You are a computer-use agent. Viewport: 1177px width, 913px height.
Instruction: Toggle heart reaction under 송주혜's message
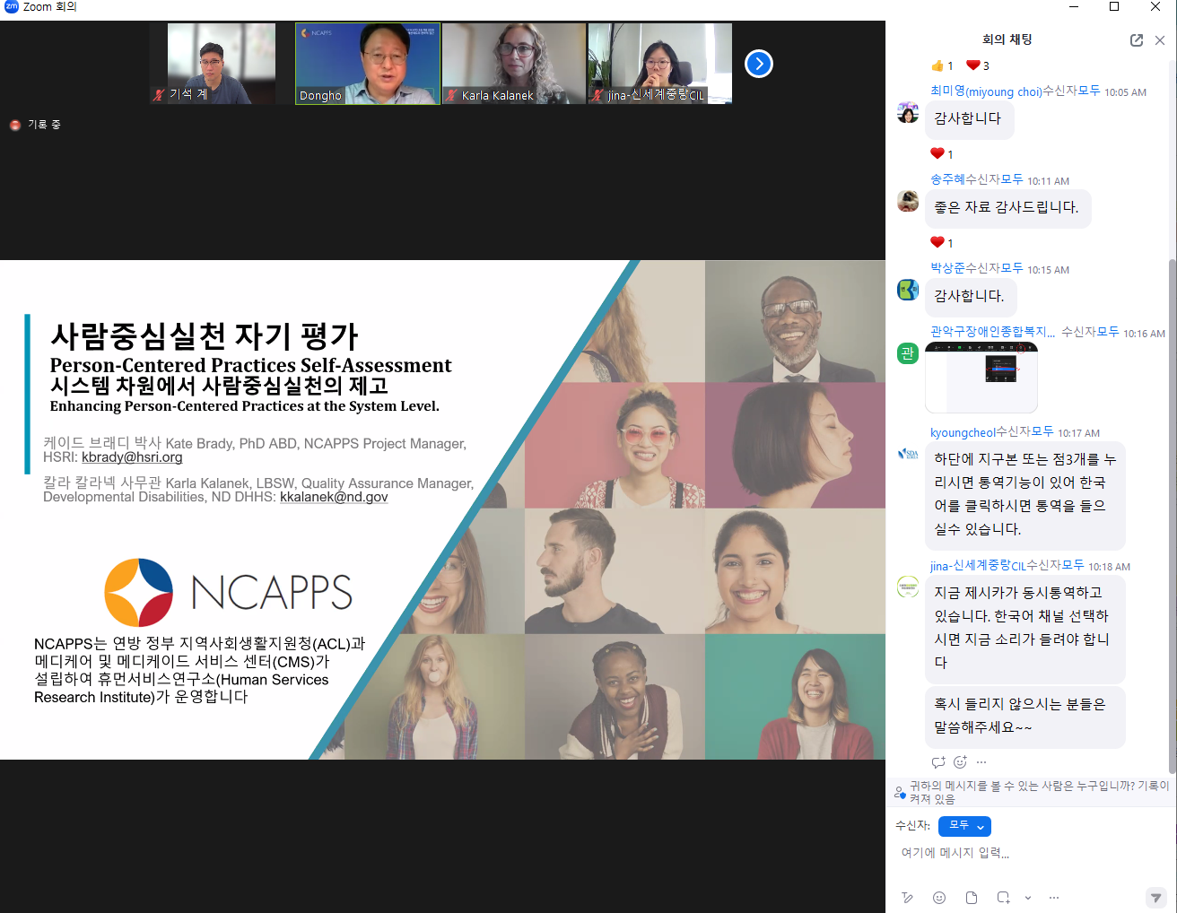click(x=941, y=242)
